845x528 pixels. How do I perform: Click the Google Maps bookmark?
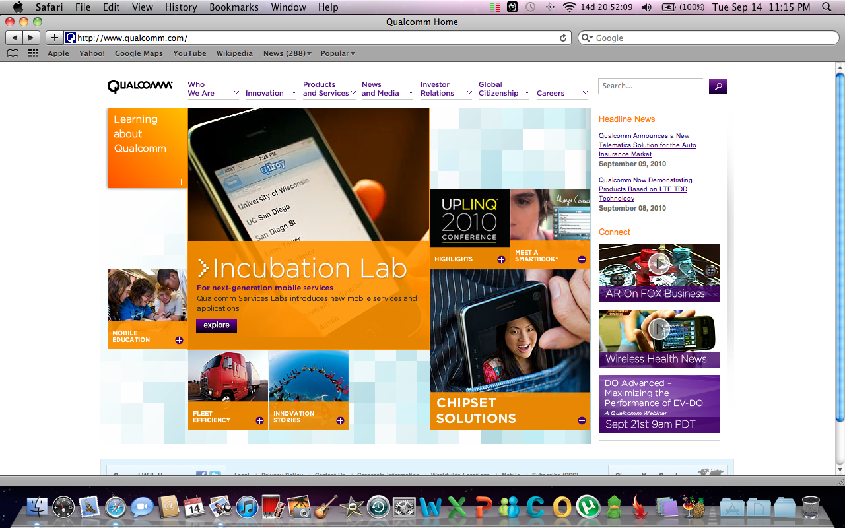139,53
